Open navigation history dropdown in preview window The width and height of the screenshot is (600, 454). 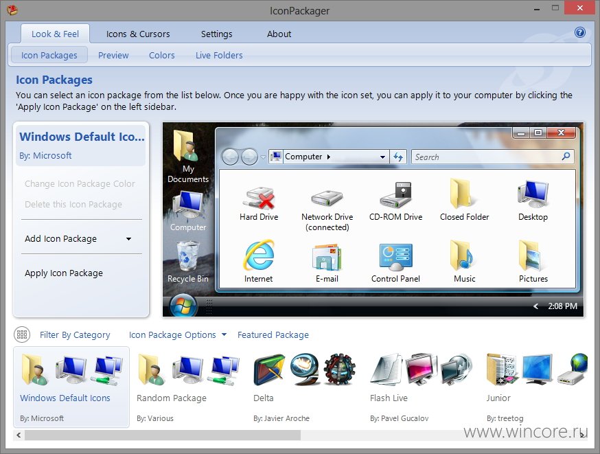263,157
